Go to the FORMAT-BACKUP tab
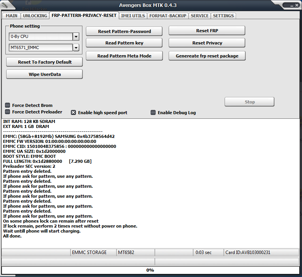 [x=168, y=16]
